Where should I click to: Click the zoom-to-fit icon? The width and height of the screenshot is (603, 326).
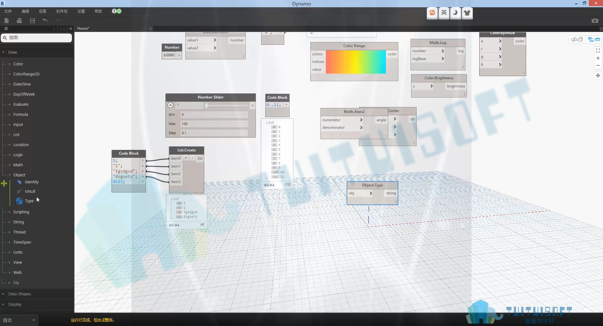[598, 51]
